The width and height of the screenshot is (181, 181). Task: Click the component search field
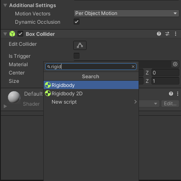[91, 67]
